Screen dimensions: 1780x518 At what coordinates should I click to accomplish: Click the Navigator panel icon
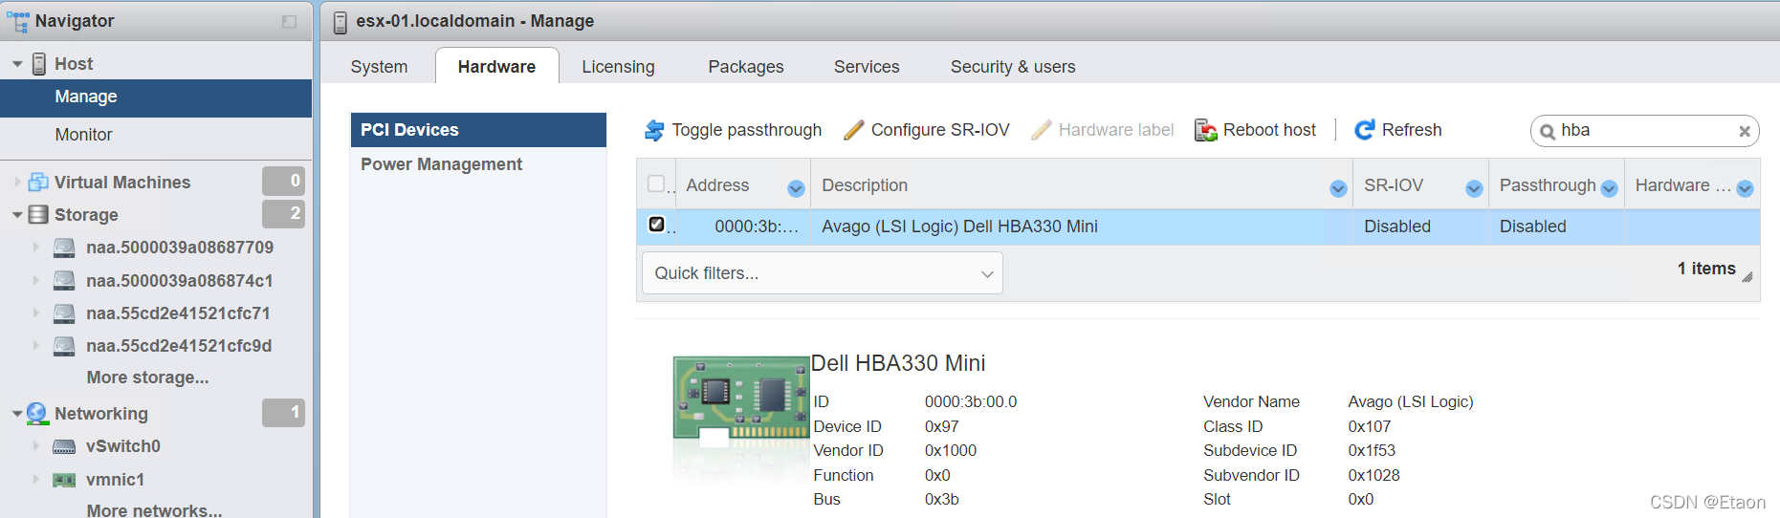[17, 21]
